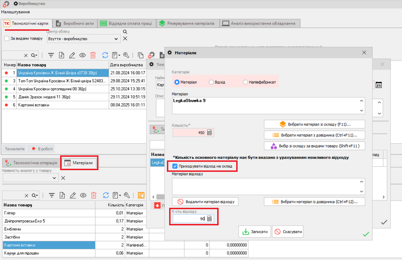The image size is (402, 260).
Task: Enable the За видами товару checkbox
Action: pyautogui.click(x=7, y=39)
